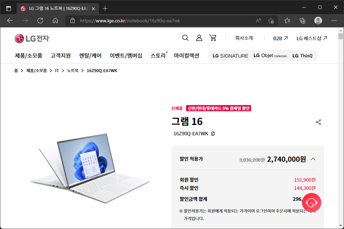Open the my account person icon
The height and width of the screenshot is (229, 344).
199,38
